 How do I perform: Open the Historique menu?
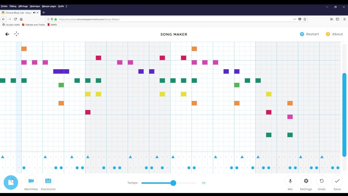pos(35,6)
